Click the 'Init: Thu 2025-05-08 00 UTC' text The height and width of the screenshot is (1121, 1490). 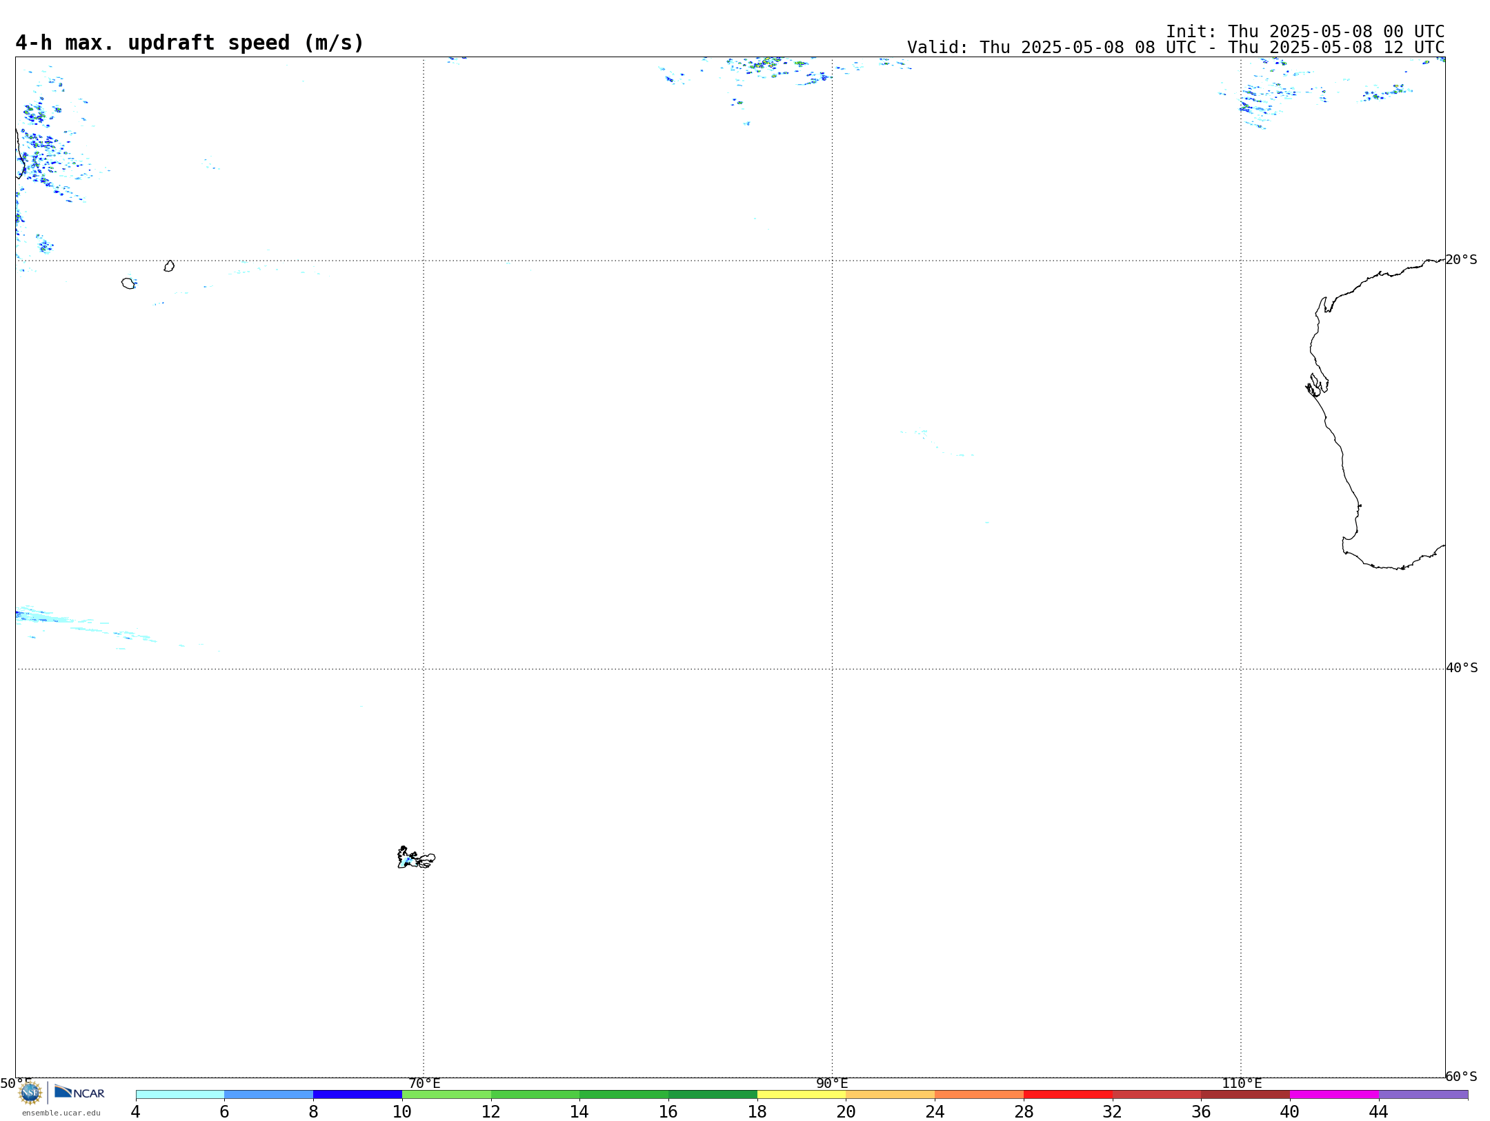tap(1305, 32)
